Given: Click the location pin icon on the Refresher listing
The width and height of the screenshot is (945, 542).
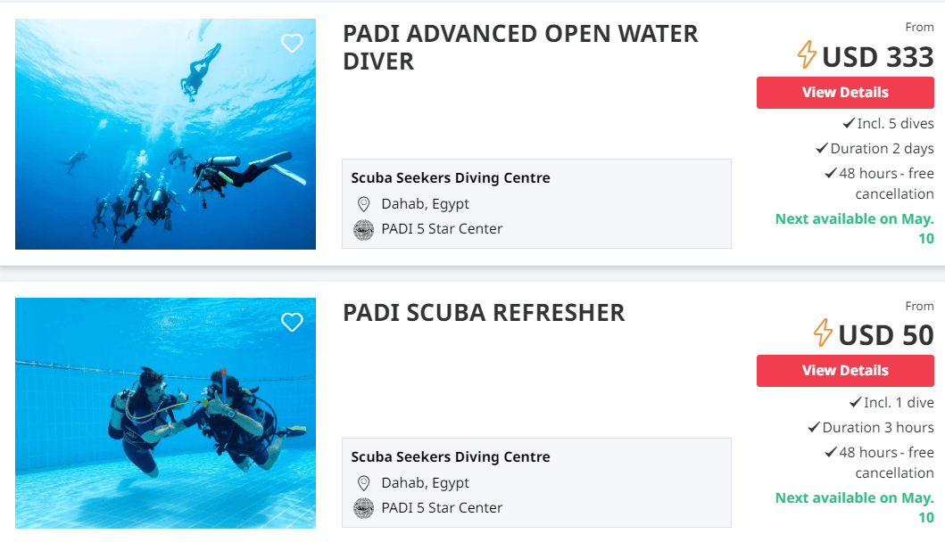Looking at the screenshot, I should (363, 482).
